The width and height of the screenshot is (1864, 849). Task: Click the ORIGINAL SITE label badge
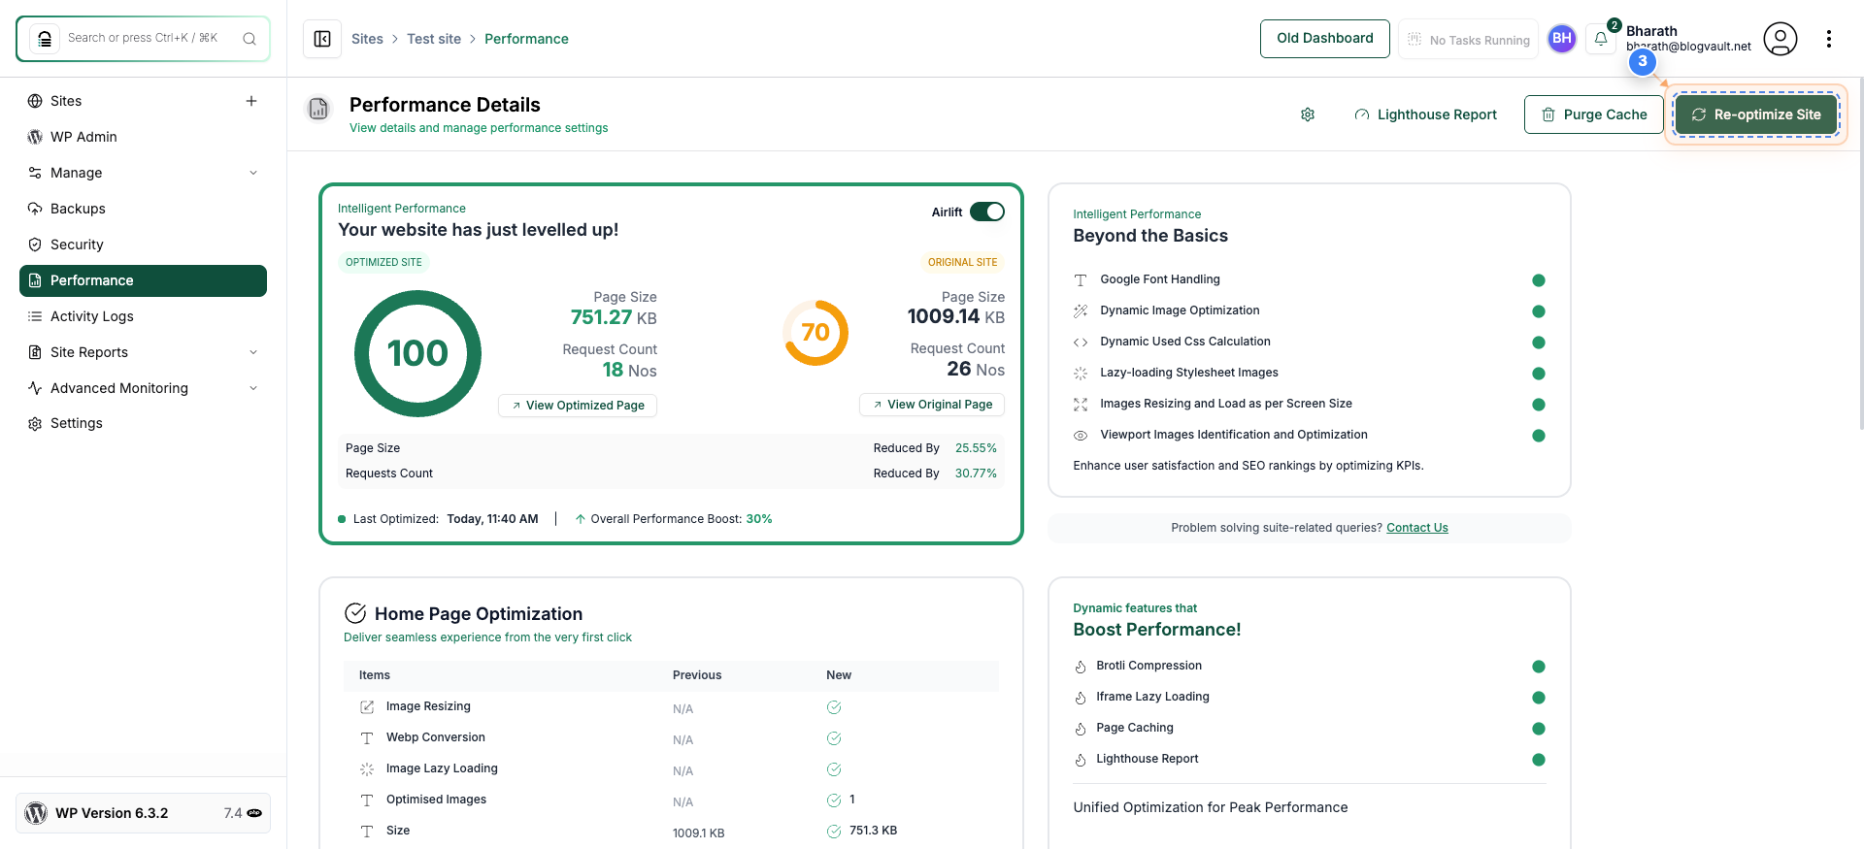tap(962, 262)
